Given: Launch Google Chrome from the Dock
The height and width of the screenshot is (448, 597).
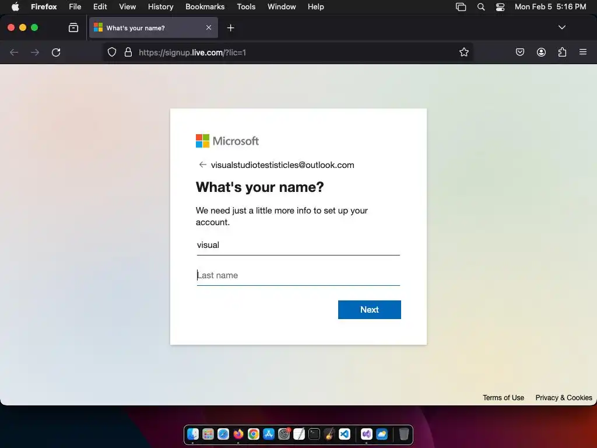Looking at the screenshot, I should (254, 434).
